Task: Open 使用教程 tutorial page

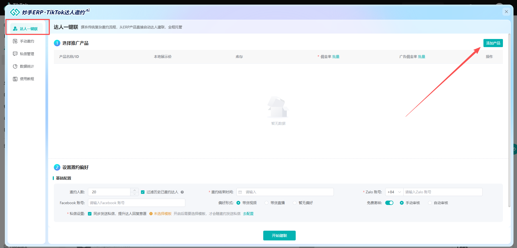Action: (27, 79)
